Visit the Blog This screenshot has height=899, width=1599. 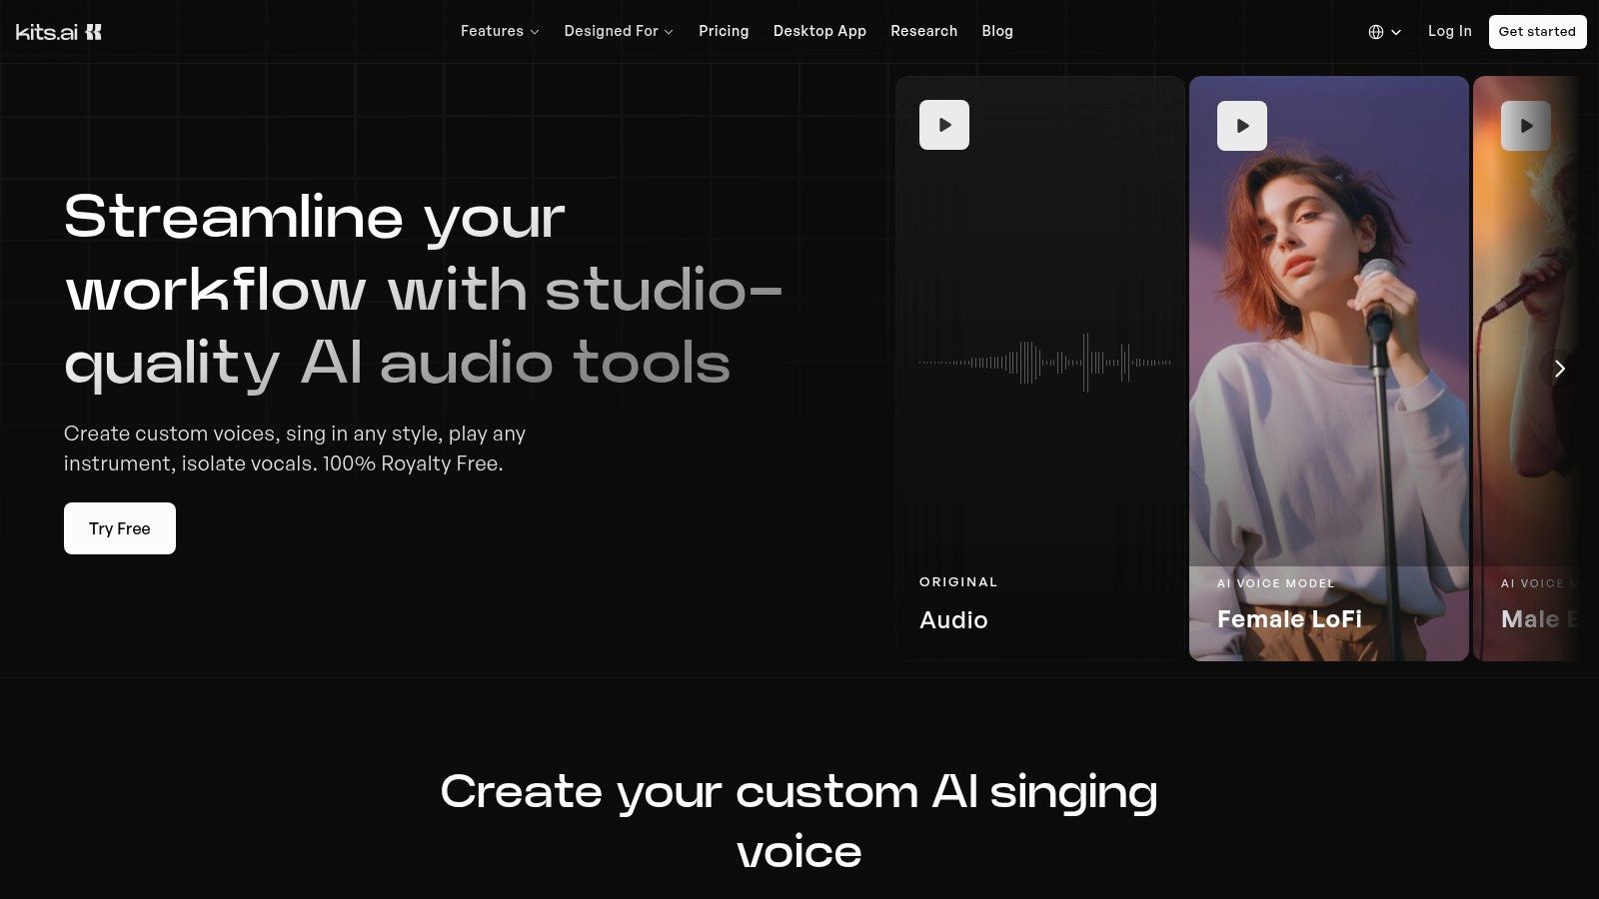[997, 31]
